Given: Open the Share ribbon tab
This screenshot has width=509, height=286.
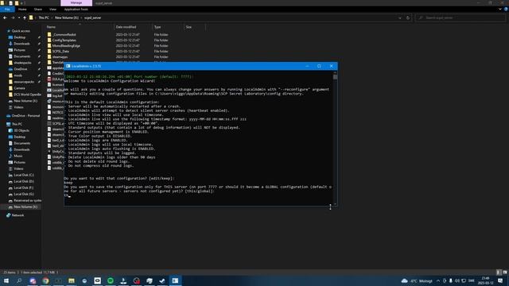Looking at the screenshot, I should (38, 9).
